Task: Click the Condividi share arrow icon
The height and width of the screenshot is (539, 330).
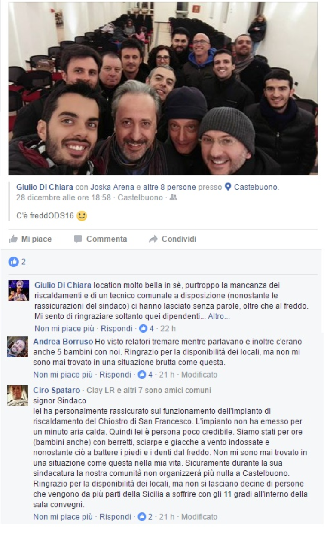Action: tap(153, 239)
